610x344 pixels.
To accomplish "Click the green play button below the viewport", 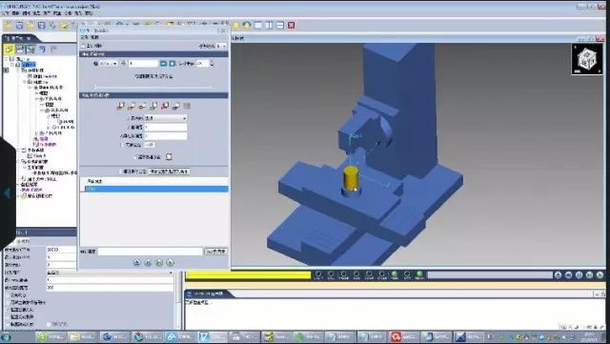I will coord(600,275).
